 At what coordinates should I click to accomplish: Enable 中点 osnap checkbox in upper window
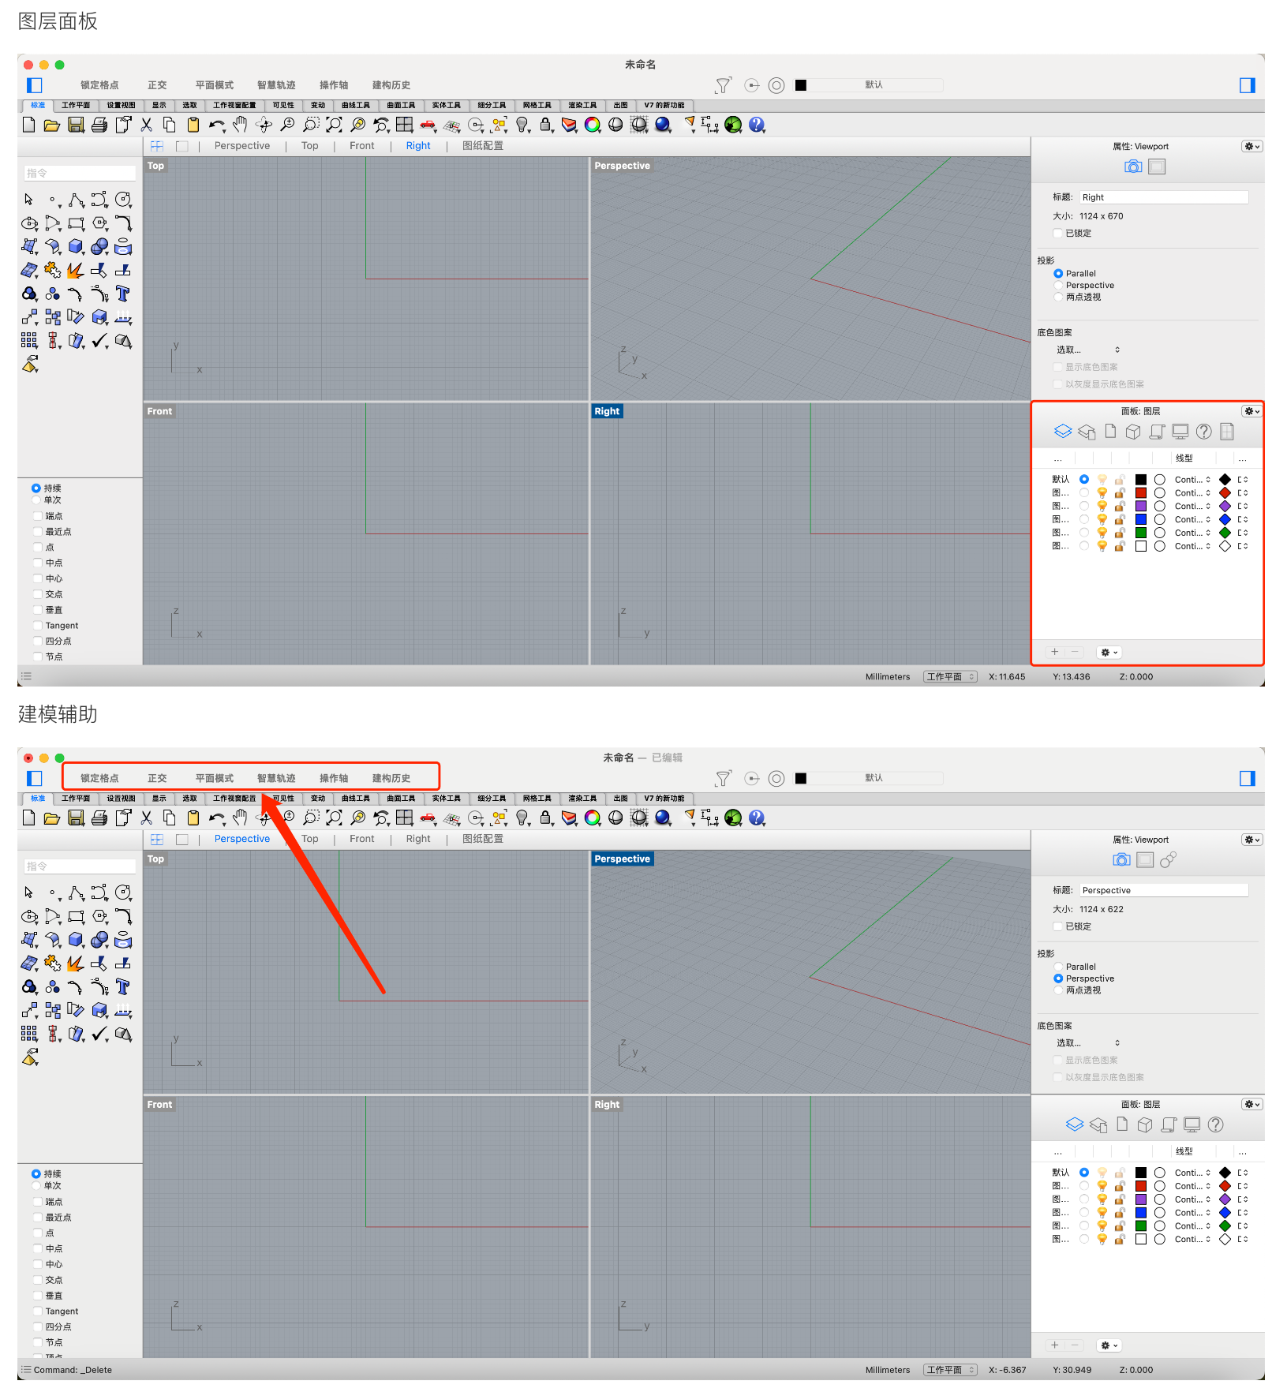pos(37,563)
